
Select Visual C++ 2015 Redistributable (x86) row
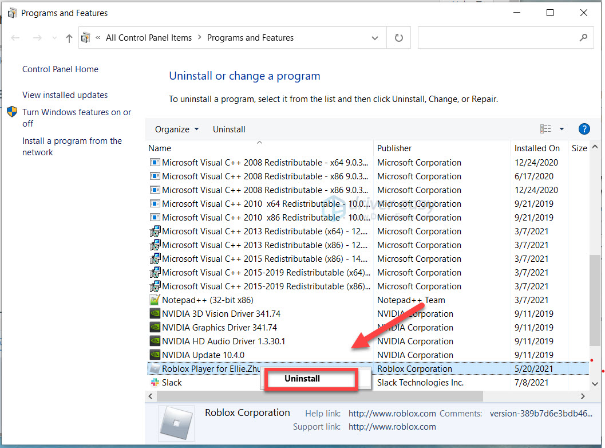[x=369, y=259]
